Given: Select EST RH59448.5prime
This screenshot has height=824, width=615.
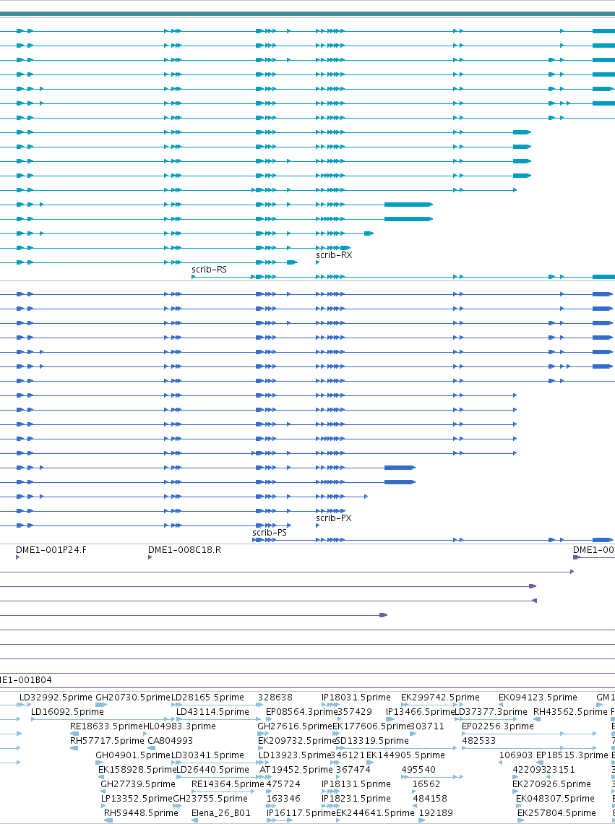Looking at the screenshot, I should [141, 813].
